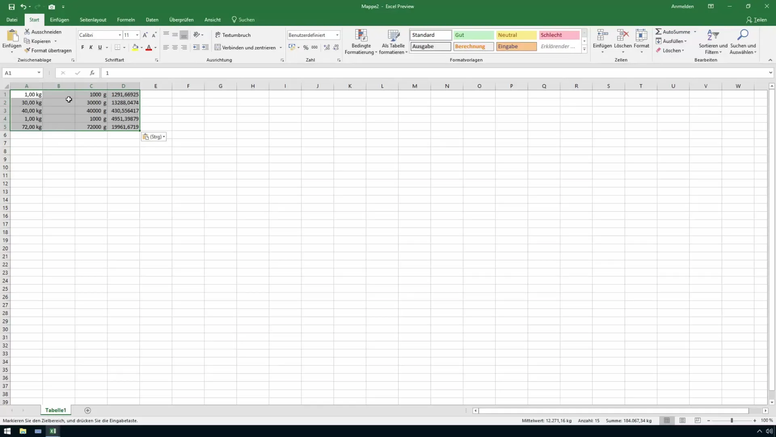This screenshot has height=437, width=776.
Task: Open Sortieren und Filtern menu
Action: pos(713,42)
